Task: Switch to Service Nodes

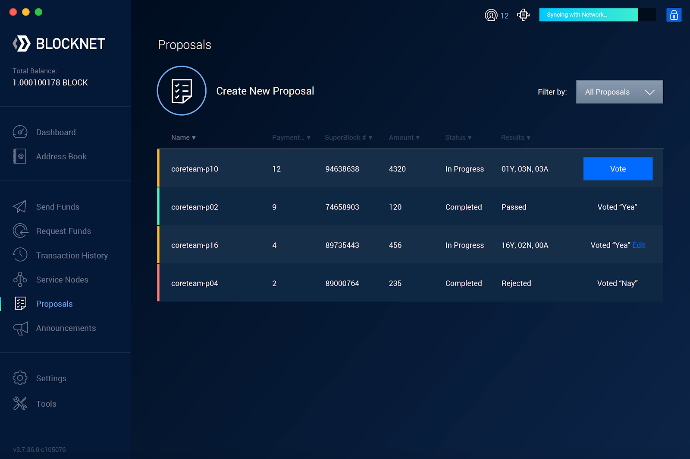Action: pos(62,280)
